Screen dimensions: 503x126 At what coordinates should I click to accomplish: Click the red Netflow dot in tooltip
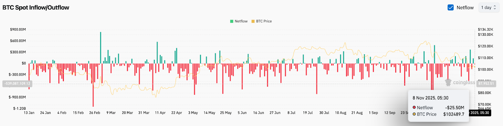[414, 108]
